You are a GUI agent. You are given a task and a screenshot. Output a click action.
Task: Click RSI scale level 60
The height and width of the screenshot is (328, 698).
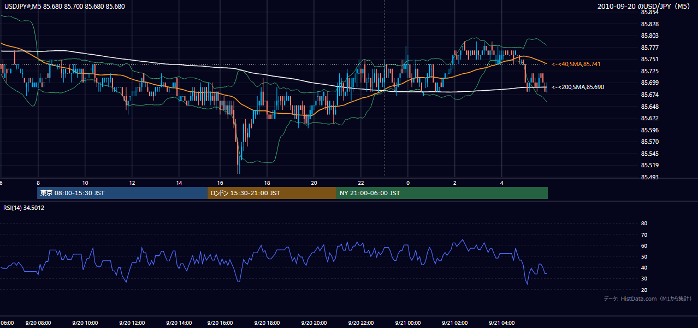tap(644, 245)
